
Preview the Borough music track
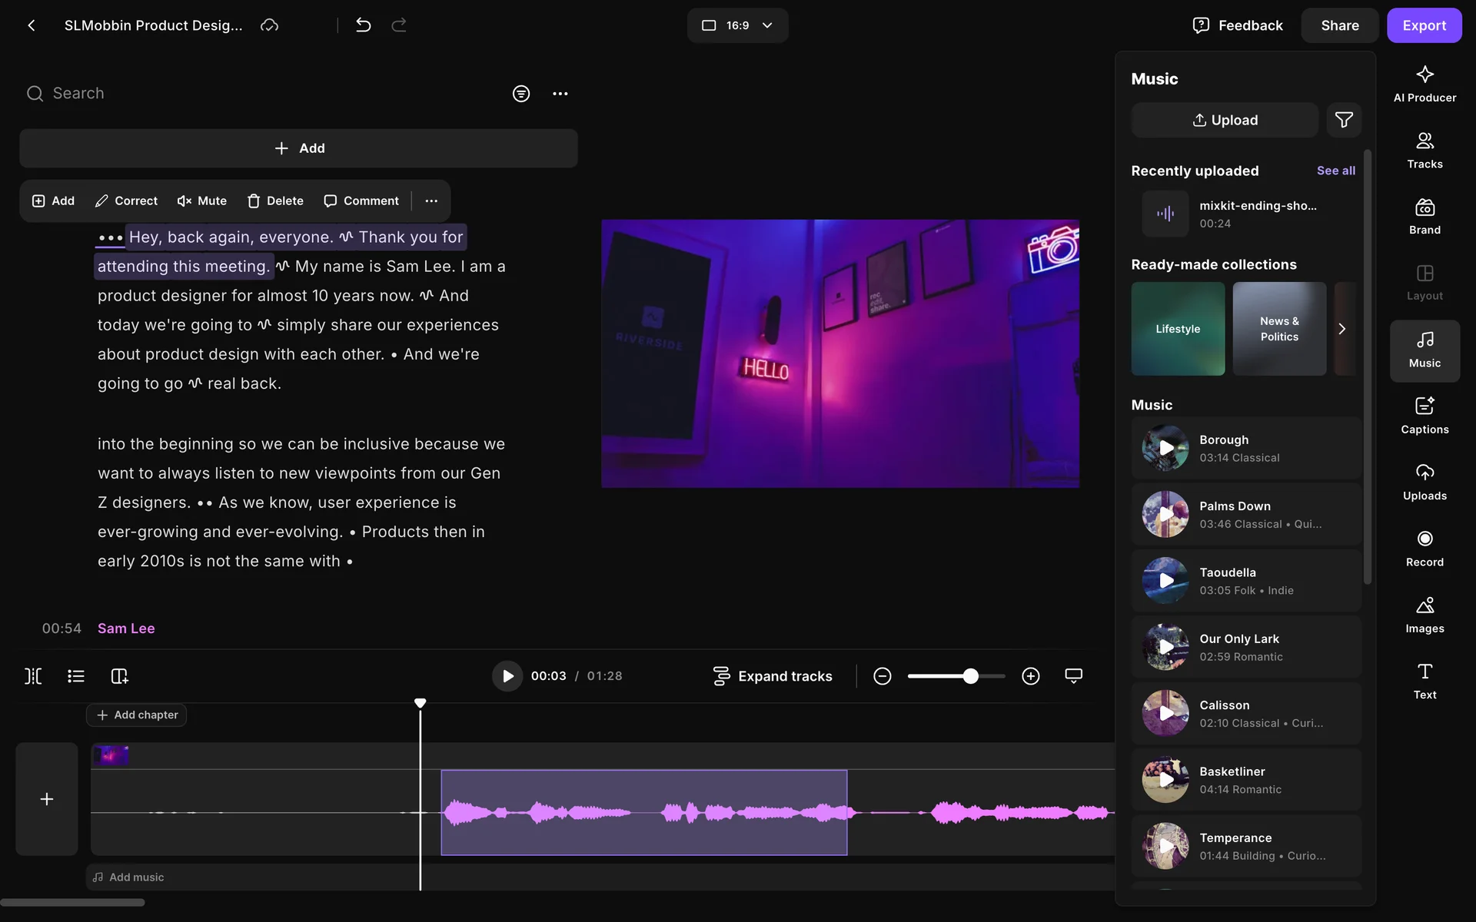[1165, 448]
